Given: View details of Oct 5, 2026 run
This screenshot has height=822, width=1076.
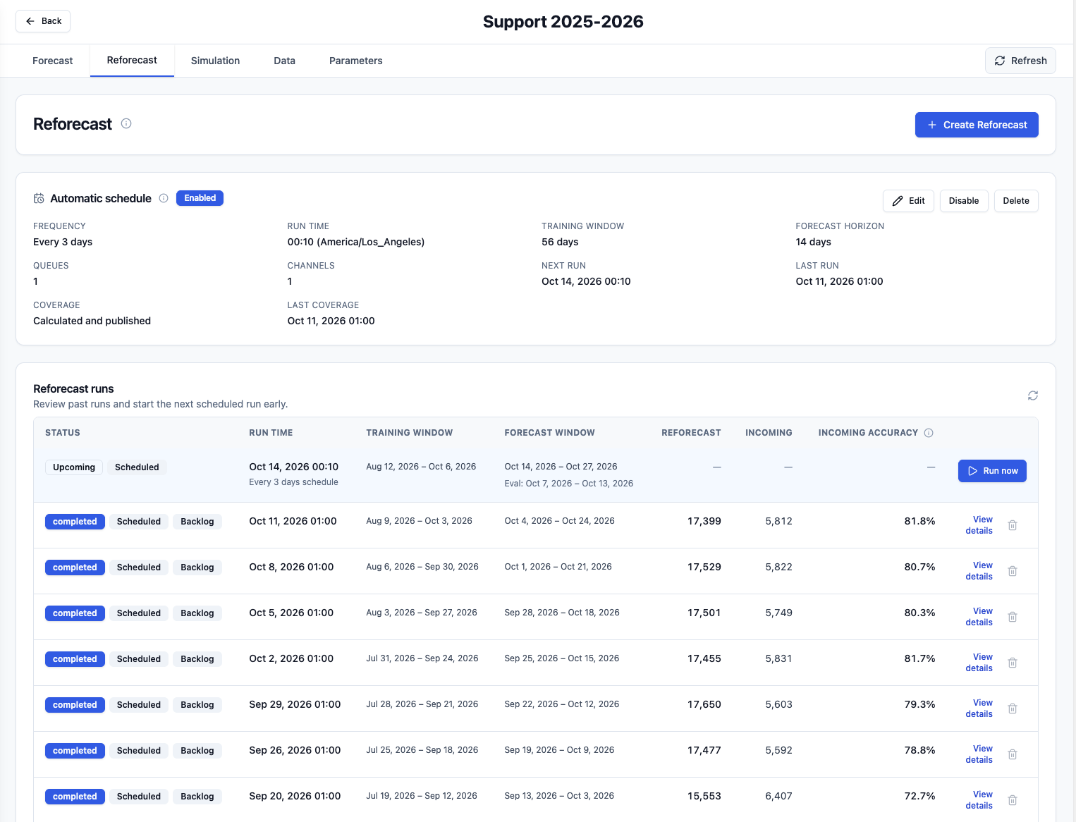Looking at the screenshot, I should (x=979, y=617).
